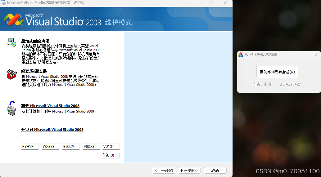The height and width of the screenshot is (177, 321).
Task: Close the Visual Studio 2008 setup window
Action: coord(225,3)
